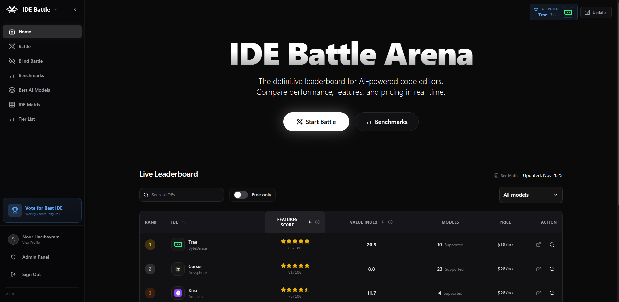View the Best AI Models page
The image size is (619, 302).
tap(34, 90)
